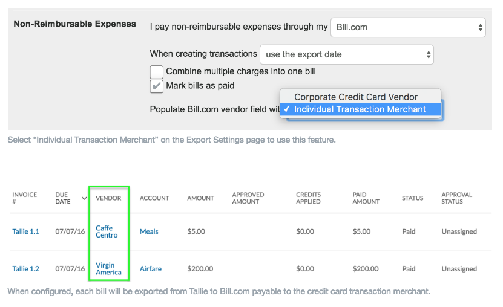This screenshot has width=503, height=307.
Task: Click the Approval Status column header
Action: point(456,198)
